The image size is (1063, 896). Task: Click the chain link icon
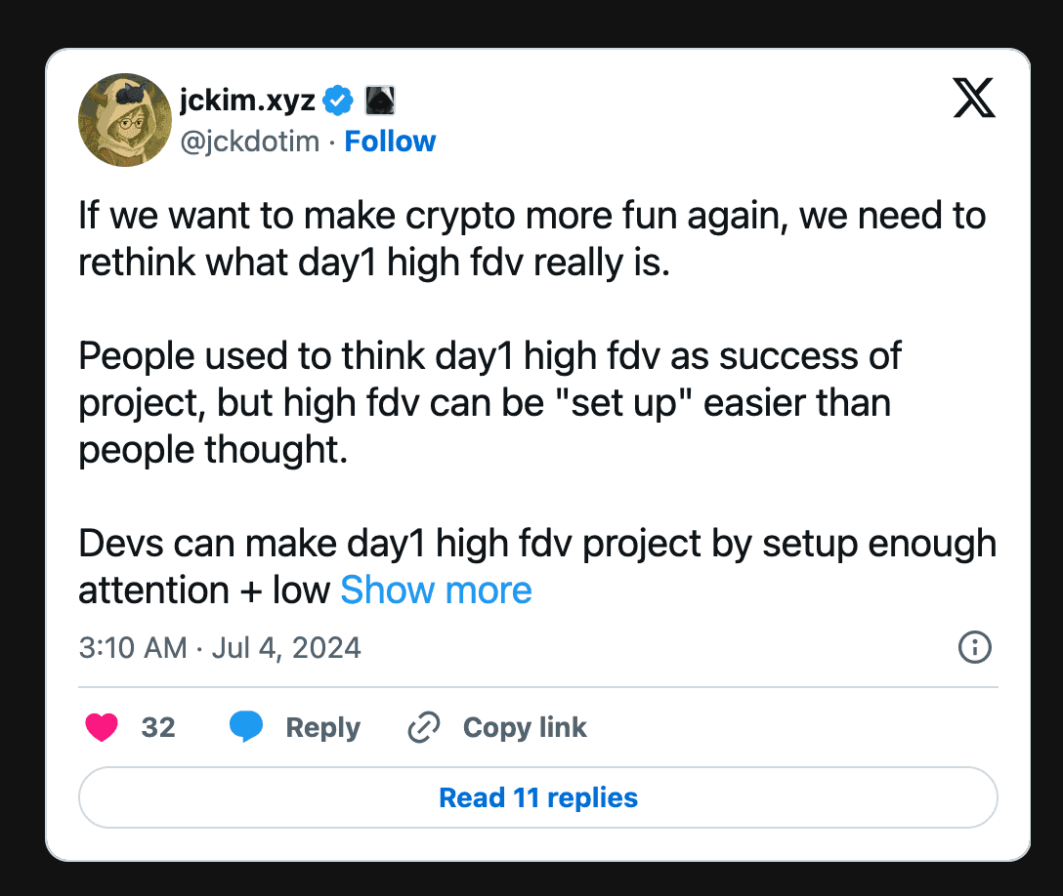click(423, 727)
